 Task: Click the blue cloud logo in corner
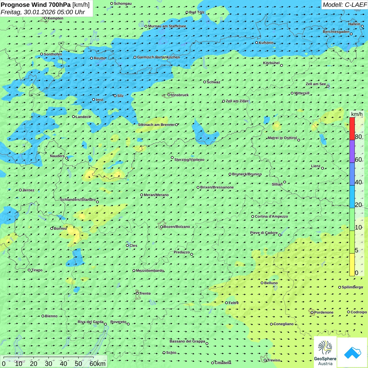[x=352, y=352]
